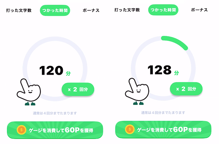Tap the coin icon in left 60P button
This screenshot has height=144, width=219.
22,130
